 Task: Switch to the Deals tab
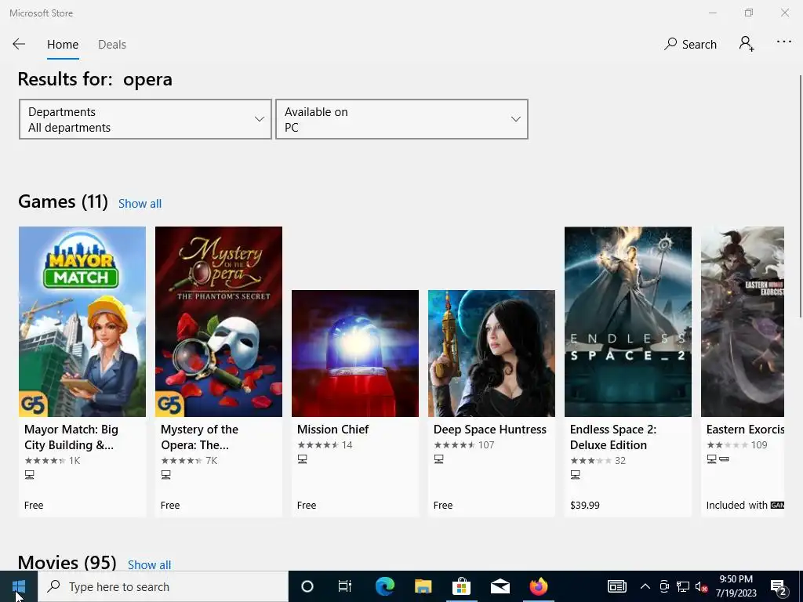[112, 45]
